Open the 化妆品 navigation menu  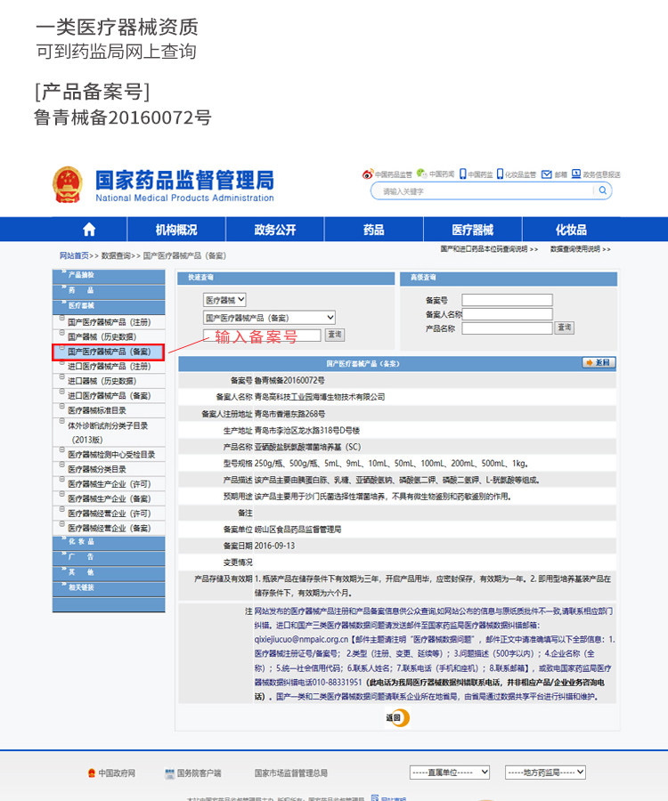click(x=572, y=230)
